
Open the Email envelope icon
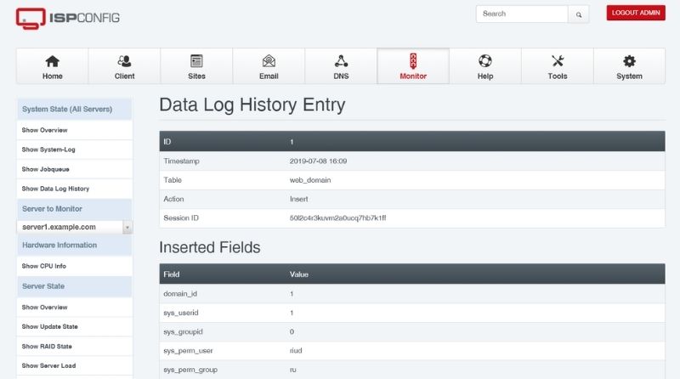coord(269,61)
